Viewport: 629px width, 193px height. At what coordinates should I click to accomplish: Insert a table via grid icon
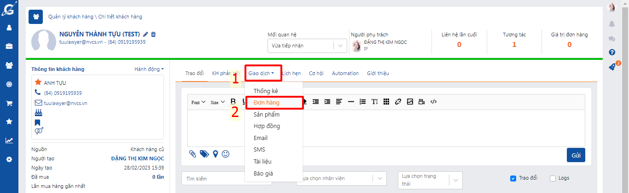click(386, 102)
